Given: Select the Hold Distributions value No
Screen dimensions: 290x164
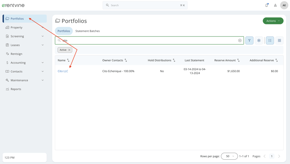Looking at the screenshot, I should point(162,71).
